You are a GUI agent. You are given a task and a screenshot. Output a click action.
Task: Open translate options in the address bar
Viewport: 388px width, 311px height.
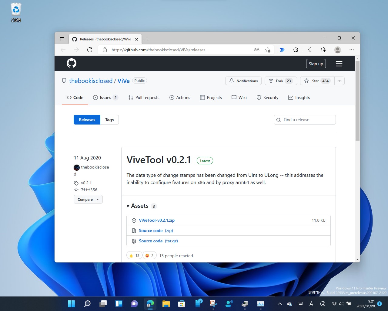(256, 50)
